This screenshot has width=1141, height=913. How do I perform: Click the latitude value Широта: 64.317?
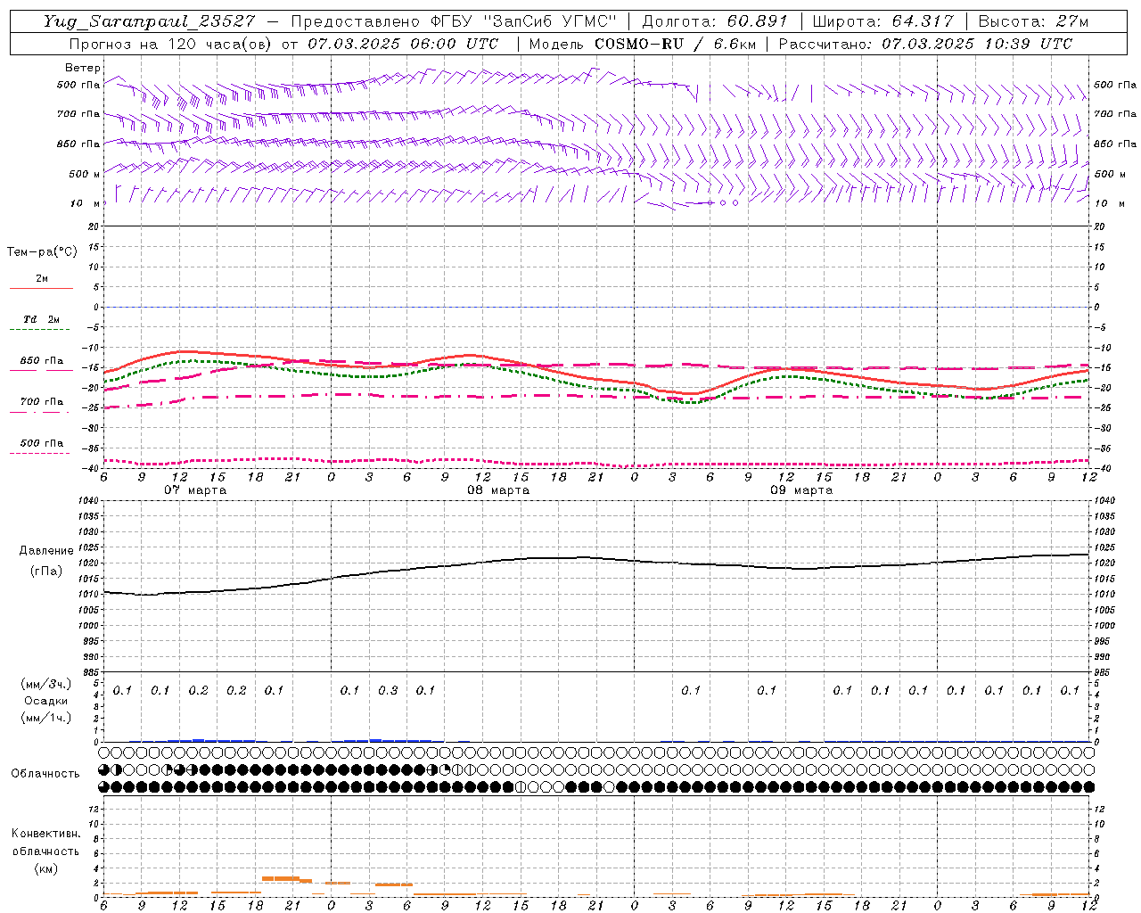pos(882,21)
